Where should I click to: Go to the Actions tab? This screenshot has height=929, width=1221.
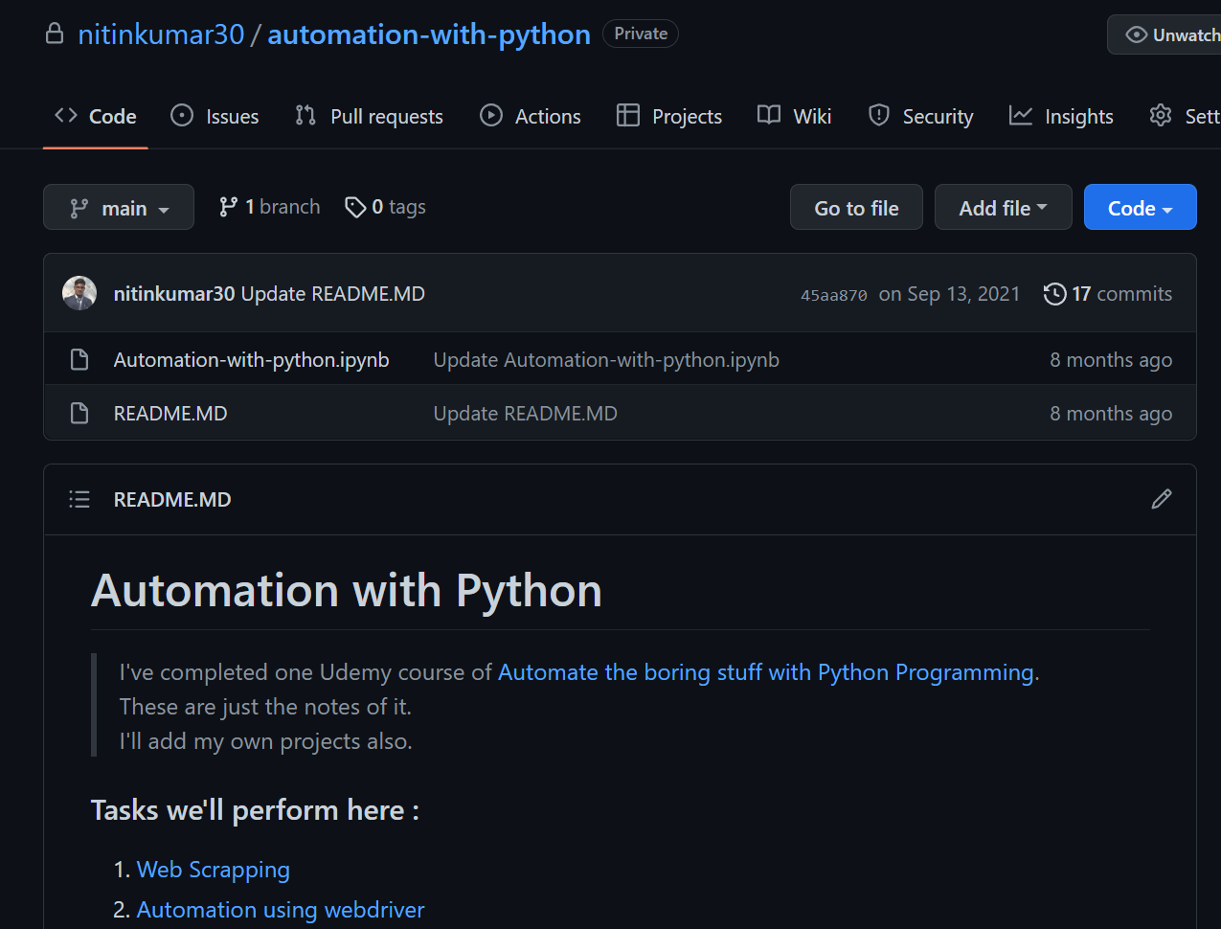[531, 116]
